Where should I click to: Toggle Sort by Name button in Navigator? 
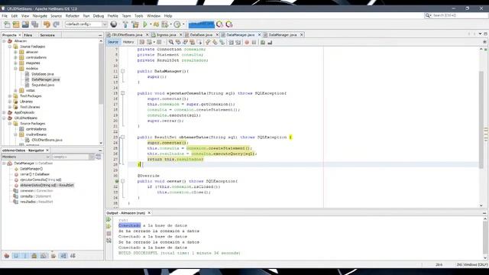click(x=63, y=256)
